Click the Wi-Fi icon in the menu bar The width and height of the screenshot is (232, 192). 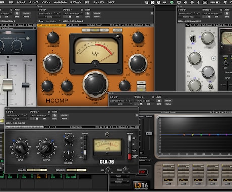(225, 2)
